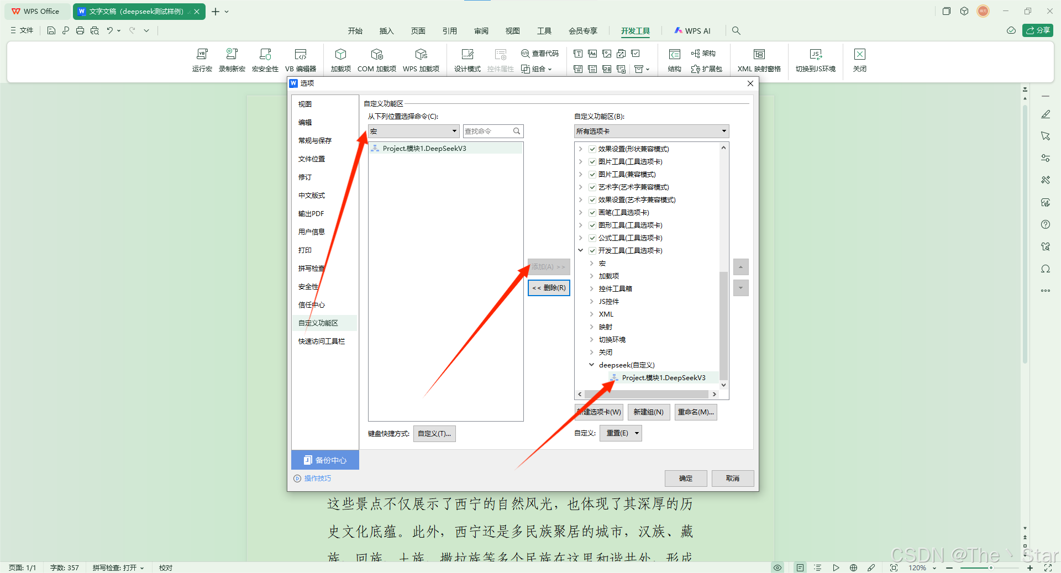The width and height of the screenshot is (1061, 573).
Task: Switch to JS environment (切换到JS环境)
Action: point(815,60)
